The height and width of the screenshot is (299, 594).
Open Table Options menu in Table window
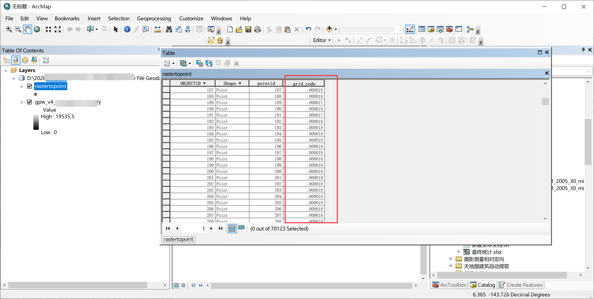pyautogui.click(x=169, y=63)
